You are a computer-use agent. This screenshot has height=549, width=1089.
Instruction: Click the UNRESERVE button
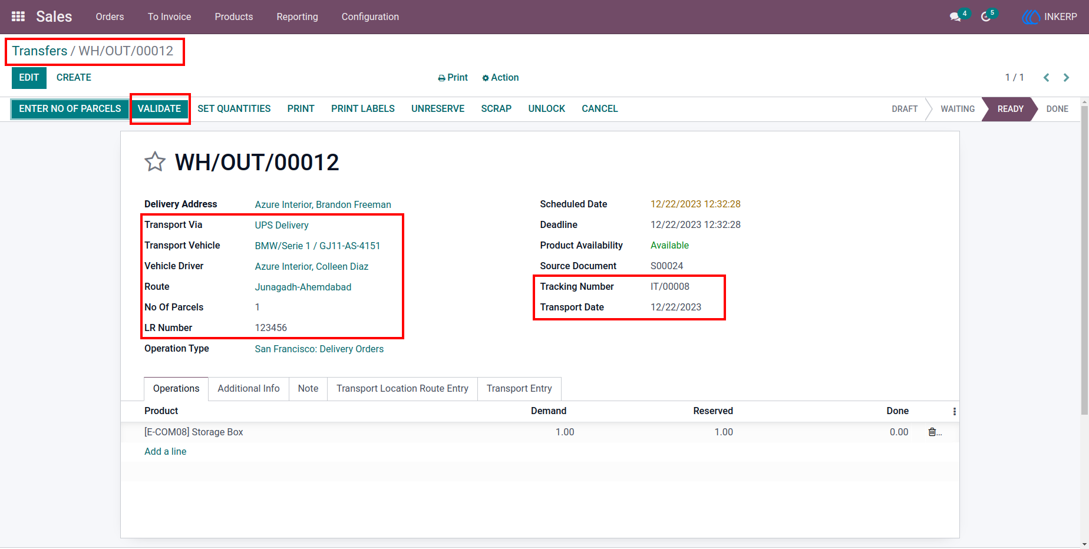[438, 109]
